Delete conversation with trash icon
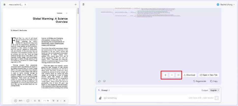The height and width of the screenshot is (106, 238). point(83,5)
